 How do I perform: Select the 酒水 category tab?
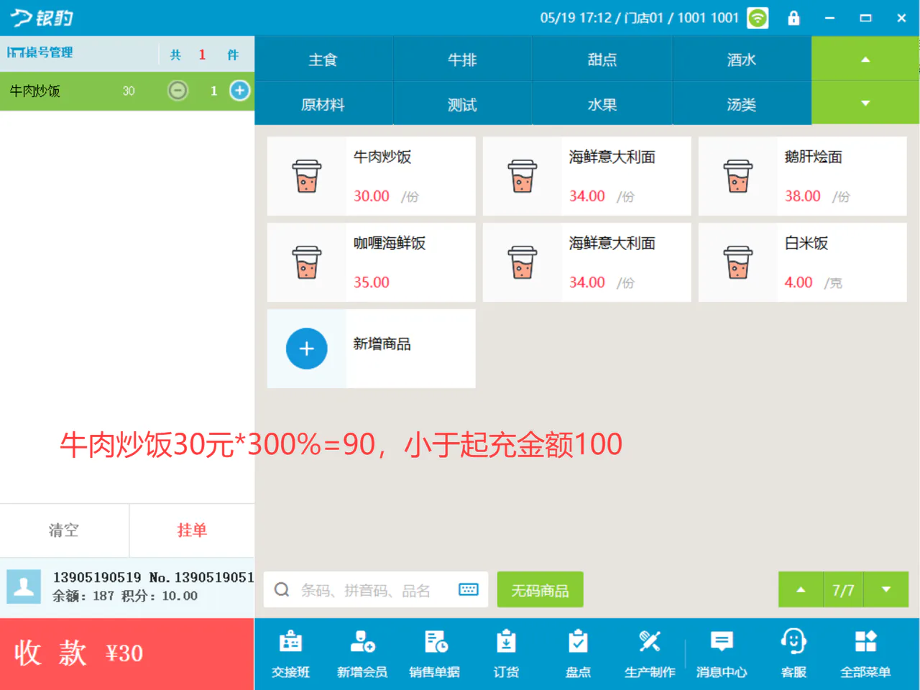pos(742,59)
